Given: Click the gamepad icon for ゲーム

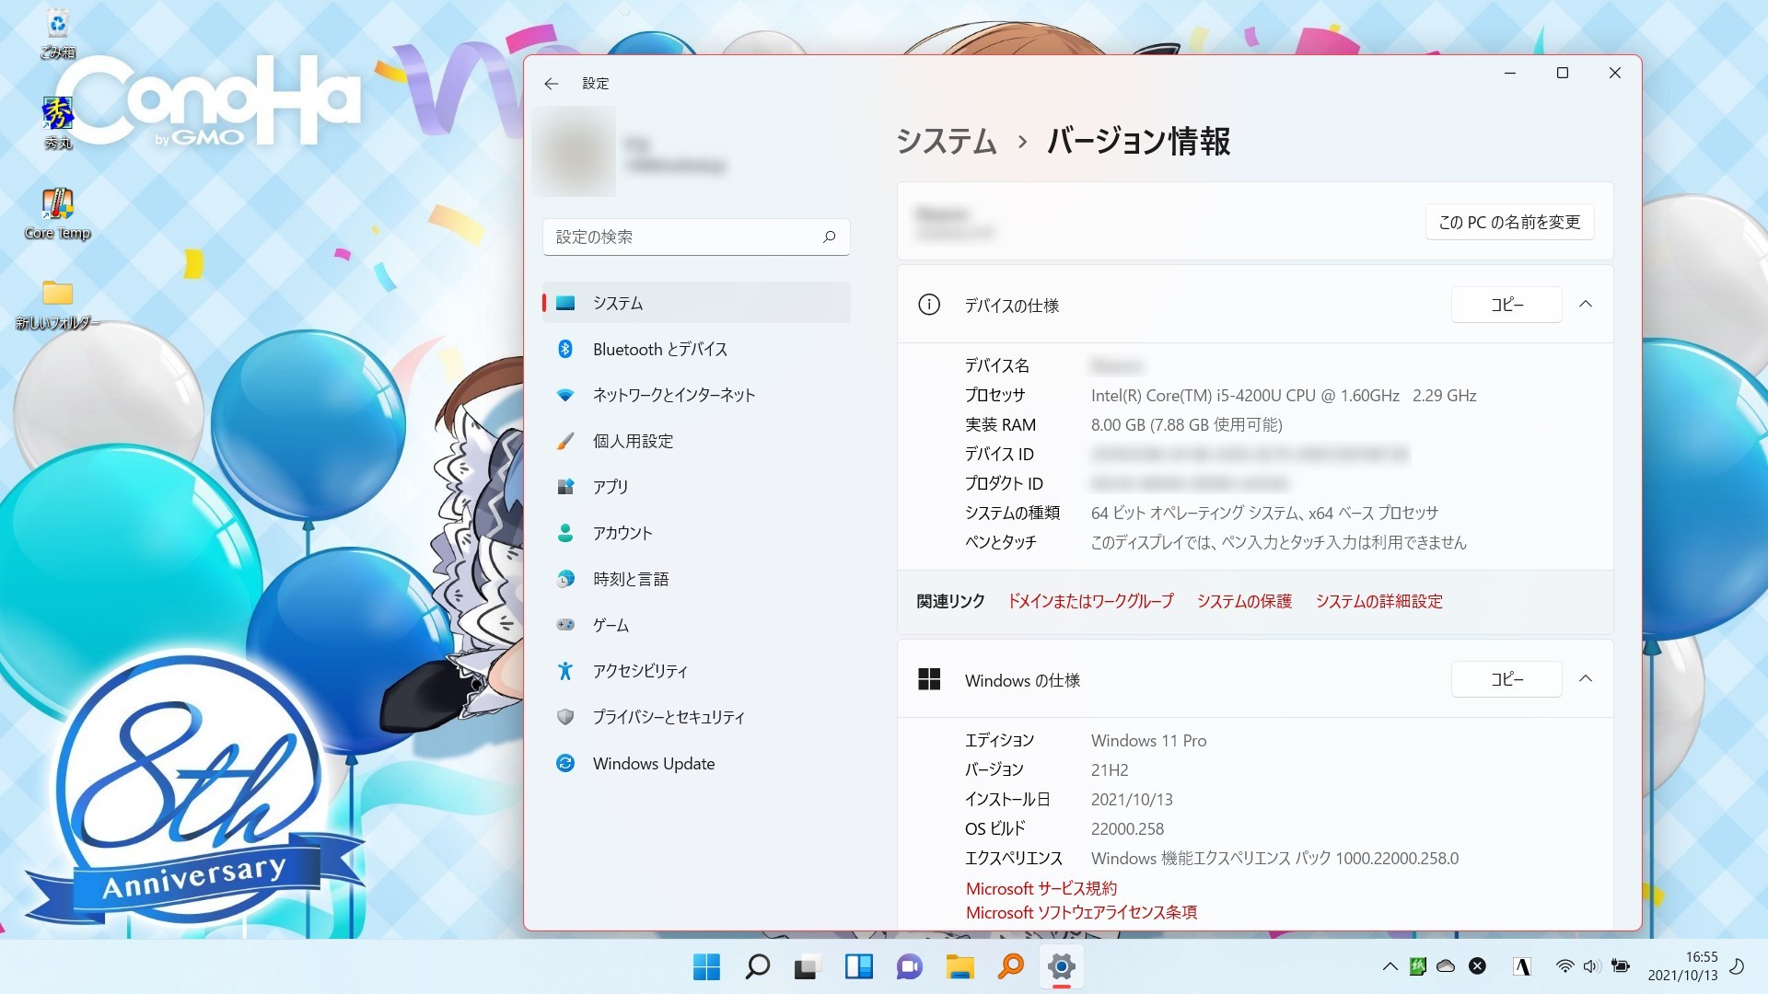Looking at the screenshot, I should coord(565,625).
